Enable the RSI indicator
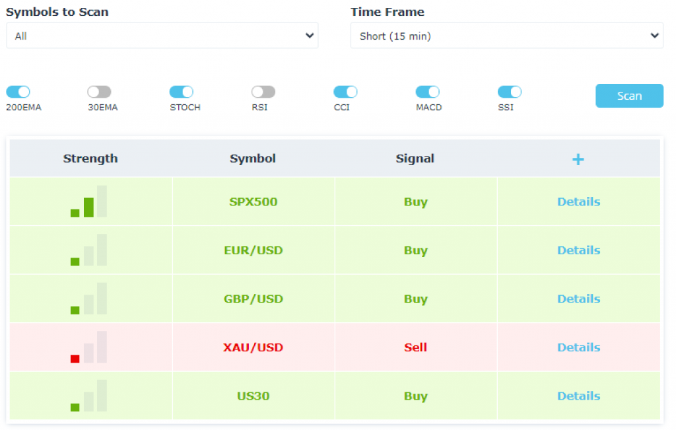 262,92
